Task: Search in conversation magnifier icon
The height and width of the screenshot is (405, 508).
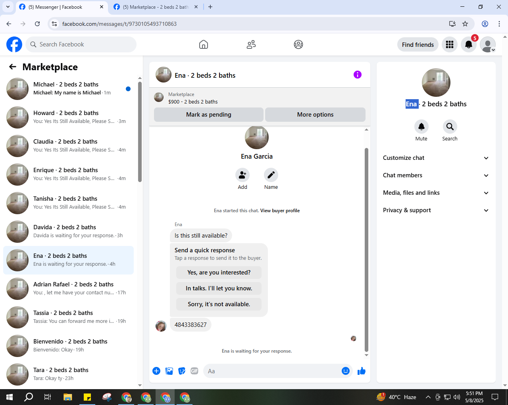Action: click(450, 127)
